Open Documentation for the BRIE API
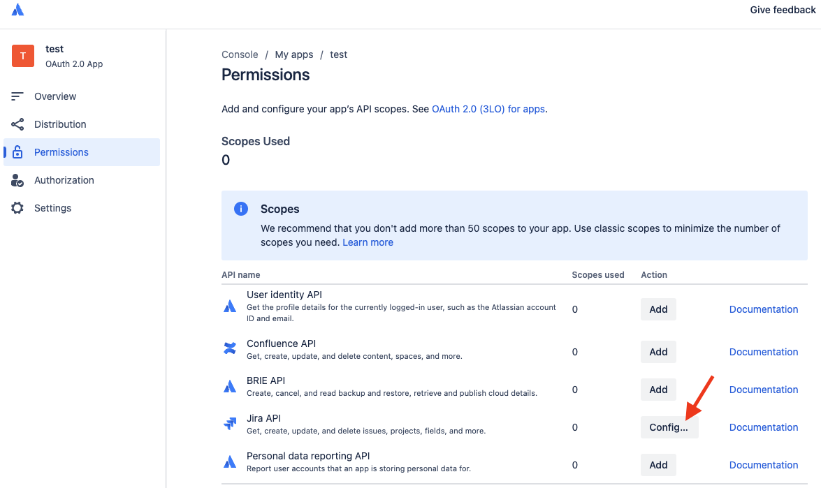The width and height of the screenshot is (821, 488). (x=763, y=390)
